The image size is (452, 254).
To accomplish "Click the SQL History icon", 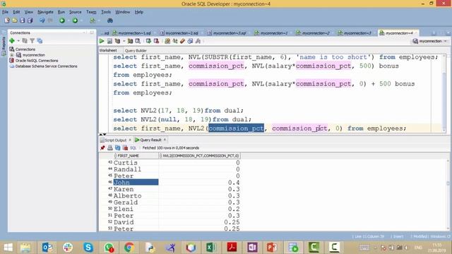I will [190, 41].
